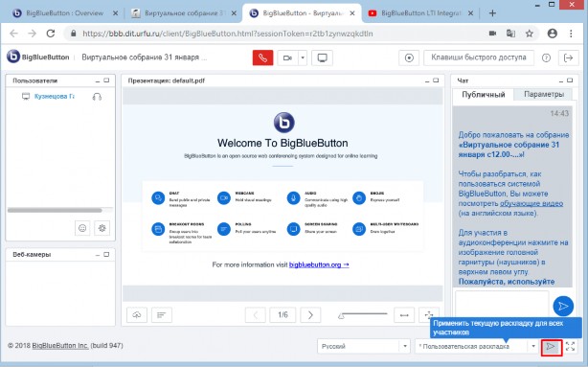Switch to BigBlueButton LTI Integration YouTube tab
This screenshot has height=367, width=588.
pos(420,13)
